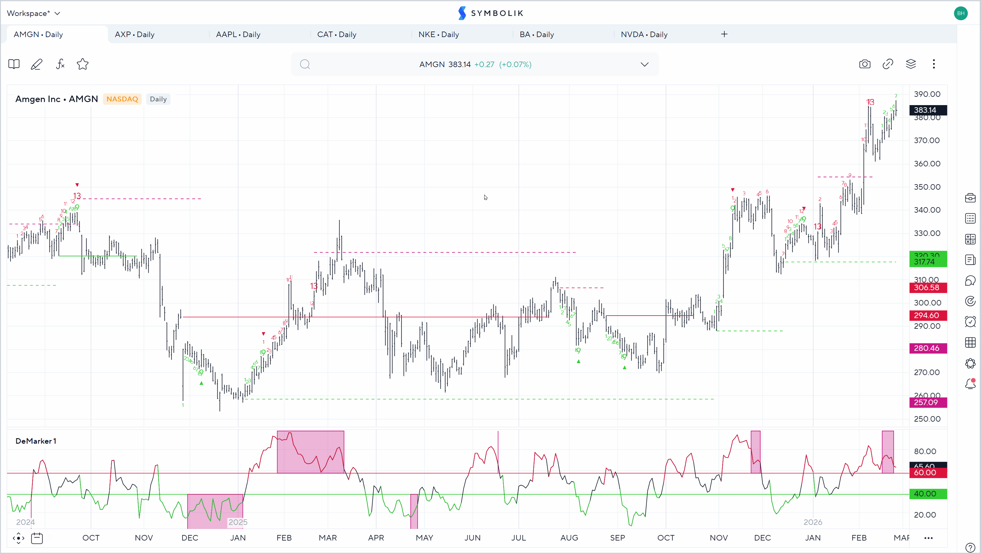Take a chart snapshot with camera icon
This screenshot has height=554, width=981.
tap(864, 64)
